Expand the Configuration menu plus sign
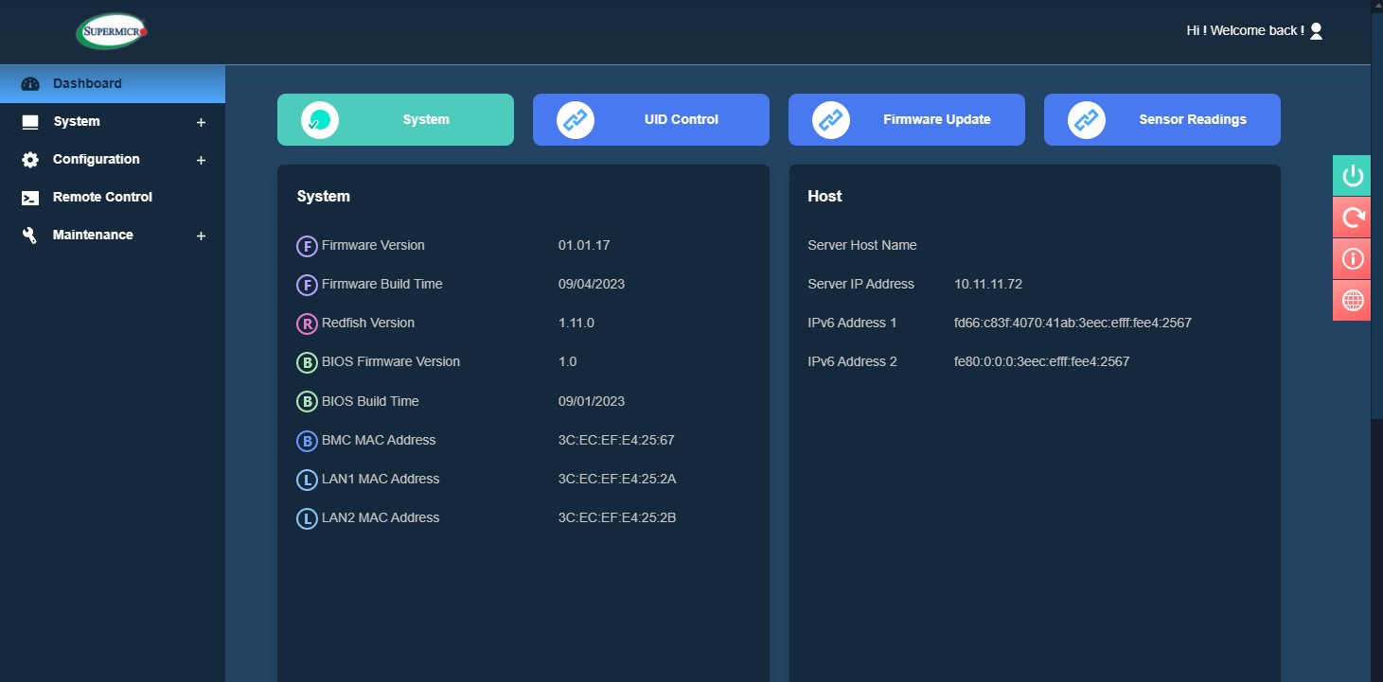The width and height of the screenshot is (1383, 682). pyautogui.click(x=201, y=160)
